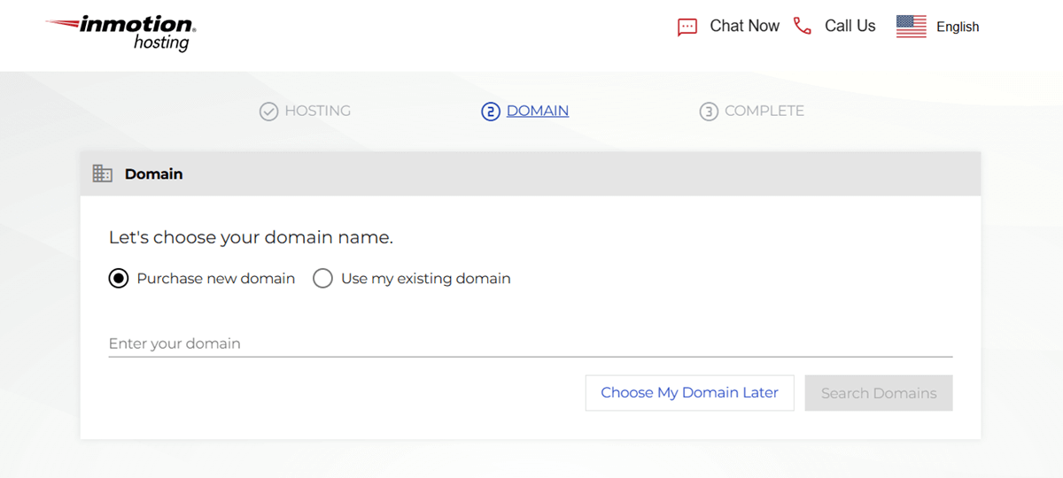Go to the HOSTING step
The width and height of the screenshot is (1063, 478).
click(317, 111)
